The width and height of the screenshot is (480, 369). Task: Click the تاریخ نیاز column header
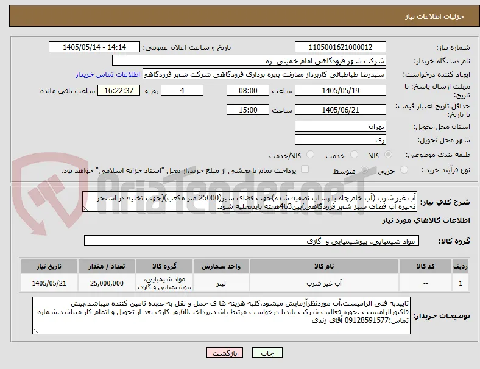49,266
